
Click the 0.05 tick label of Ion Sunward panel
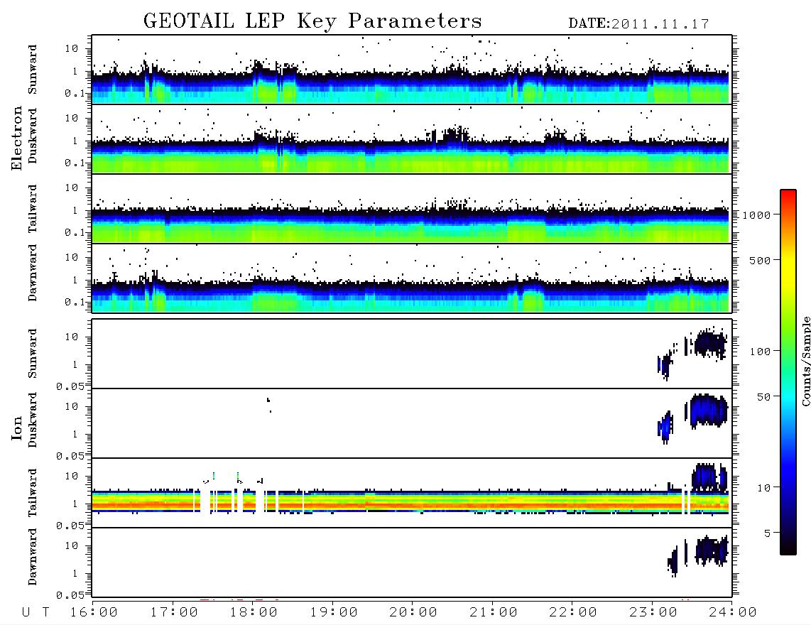tap(70, 386)
